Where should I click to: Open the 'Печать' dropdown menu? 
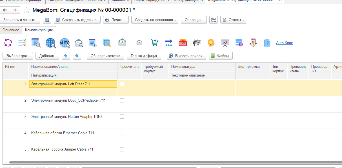click(x=116, y=20)
